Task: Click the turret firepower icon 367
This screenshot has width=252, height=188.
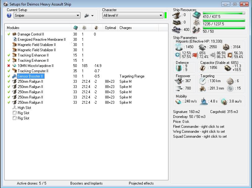Action: click(179, 81)
